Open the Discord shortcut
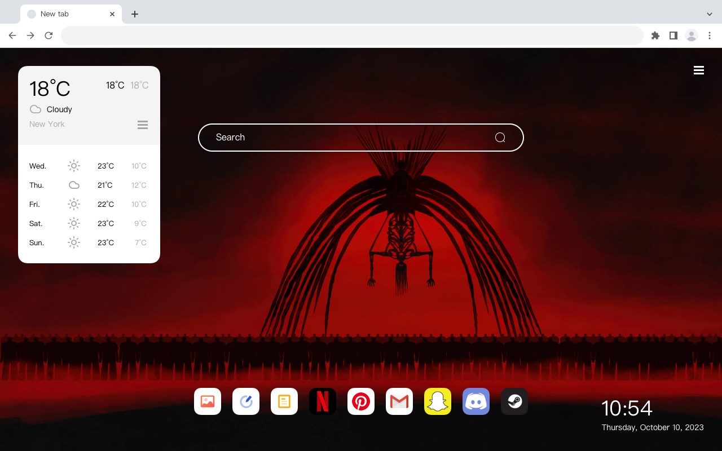Viewport: 722px width, 451px height. 476,401
